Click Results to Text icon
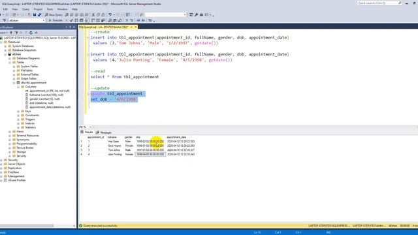The image size is (418, 235). coord(110,20)
